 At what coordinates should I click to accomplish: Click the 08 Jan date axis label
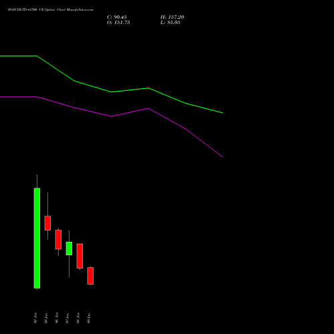(x=78, y=318)
